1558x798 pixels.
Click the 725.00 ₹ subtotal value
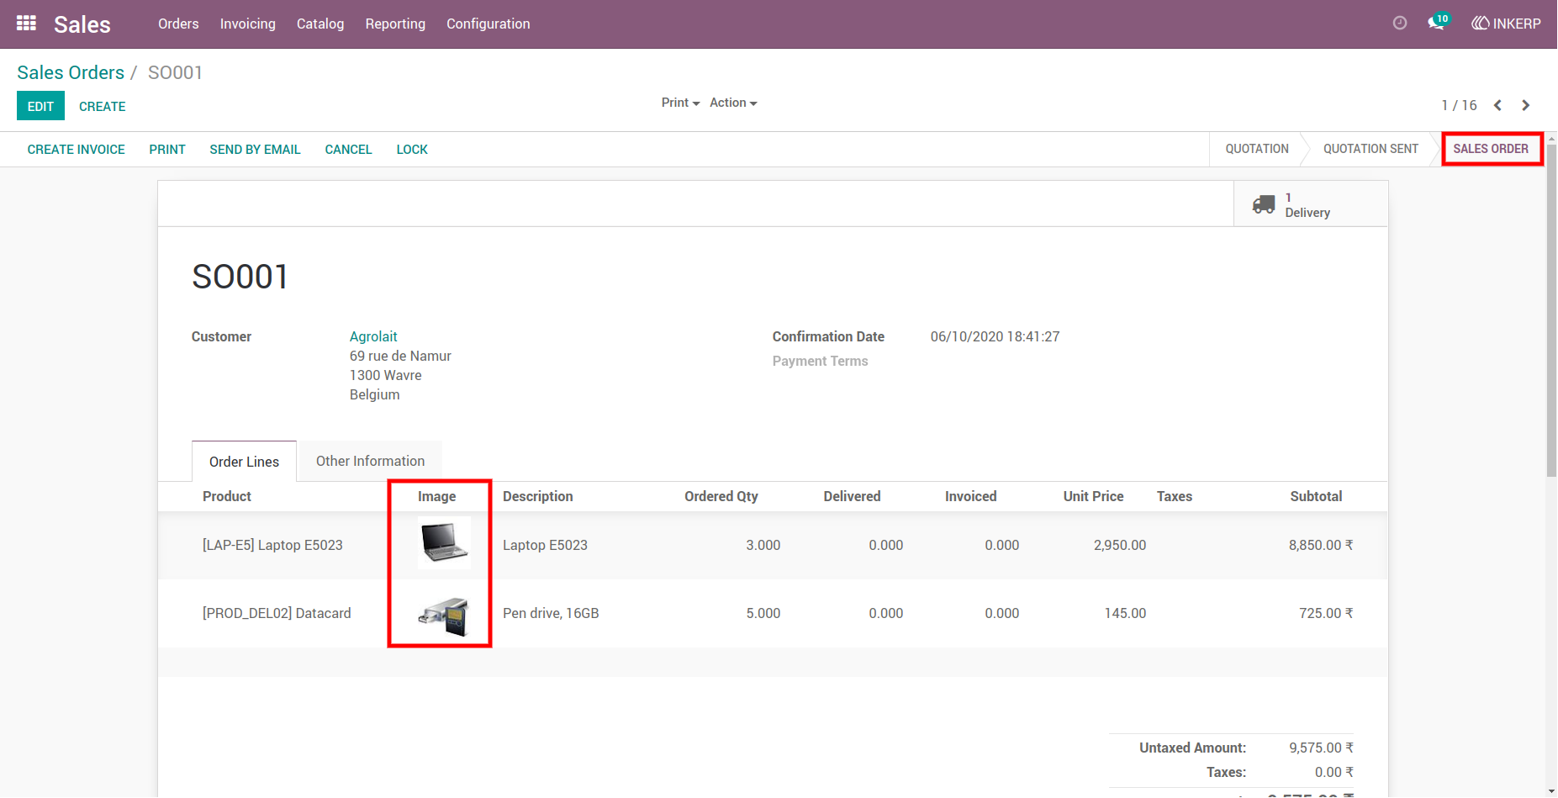click(x=1326, y=613)
